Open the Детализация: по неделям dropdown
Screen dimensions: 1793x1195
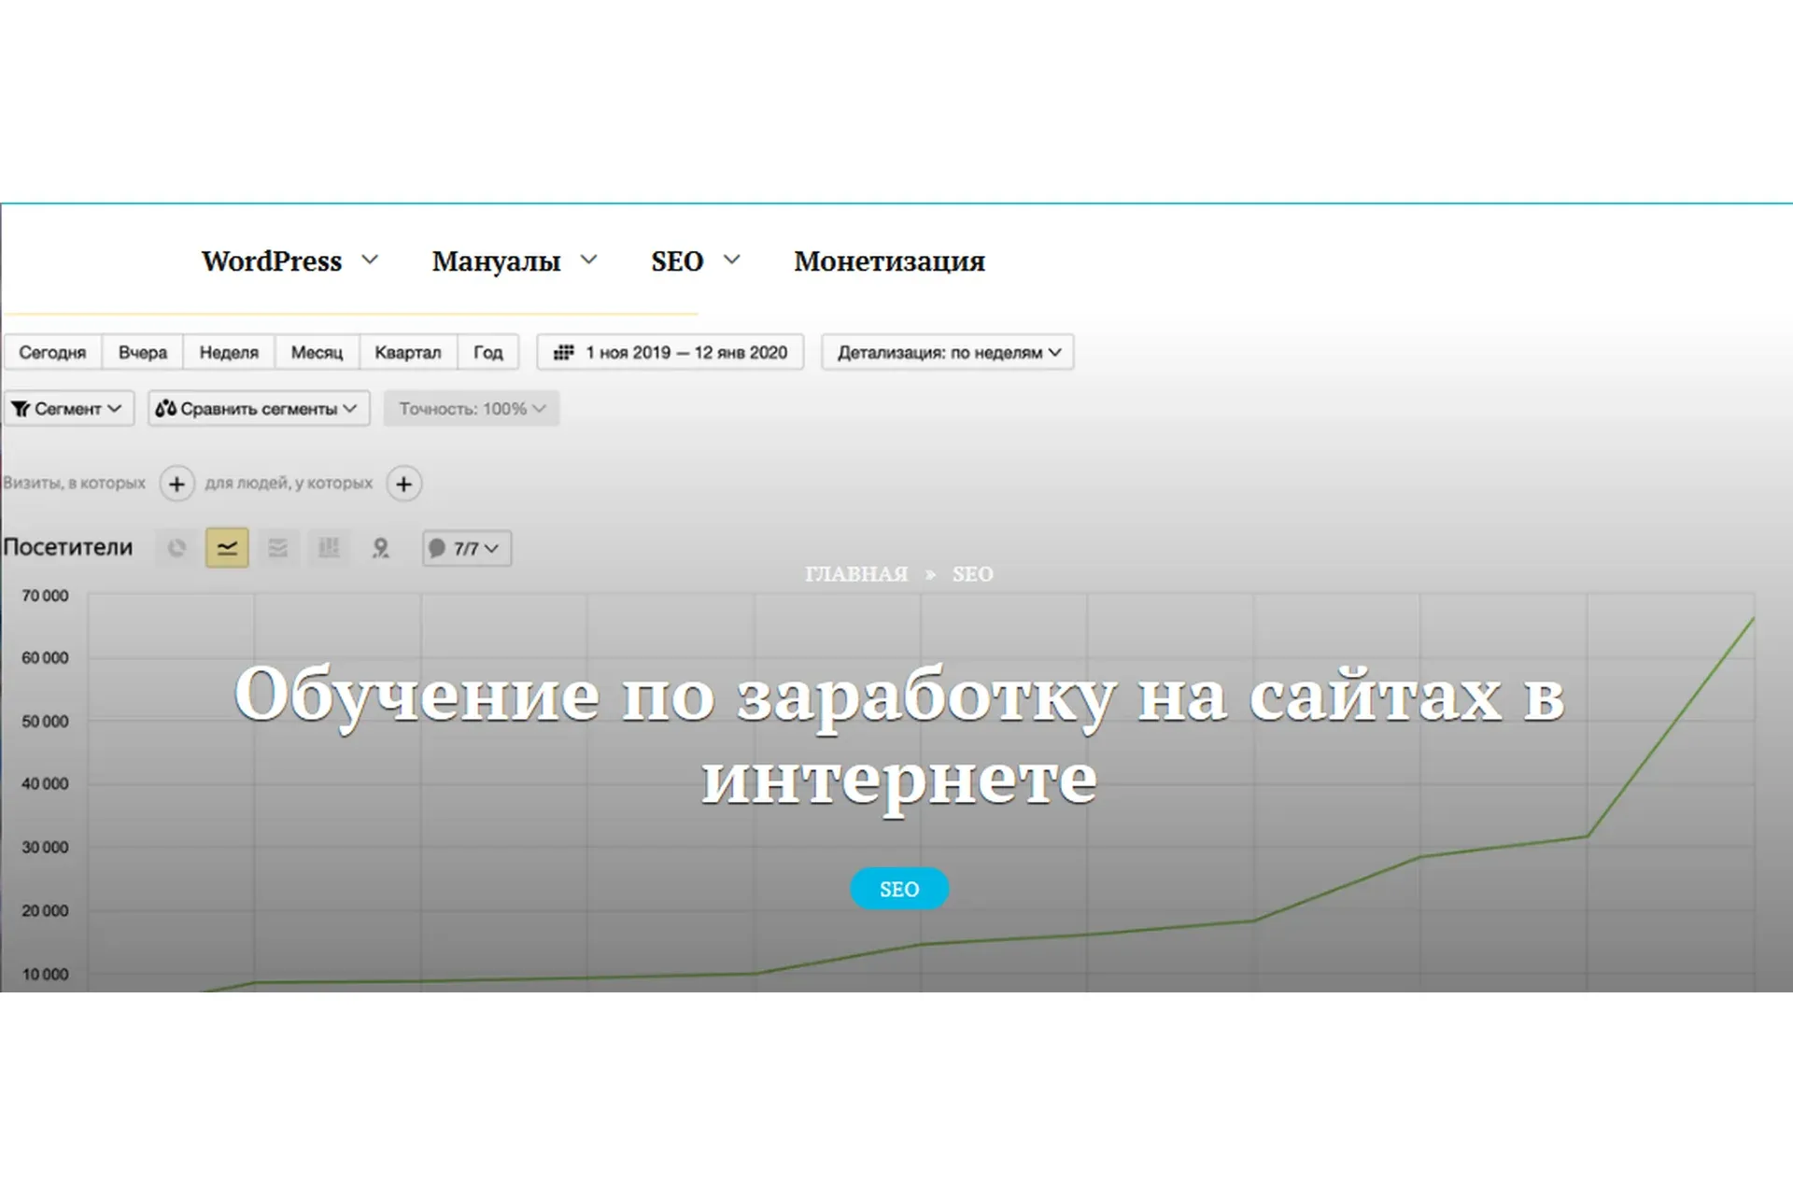948,352
